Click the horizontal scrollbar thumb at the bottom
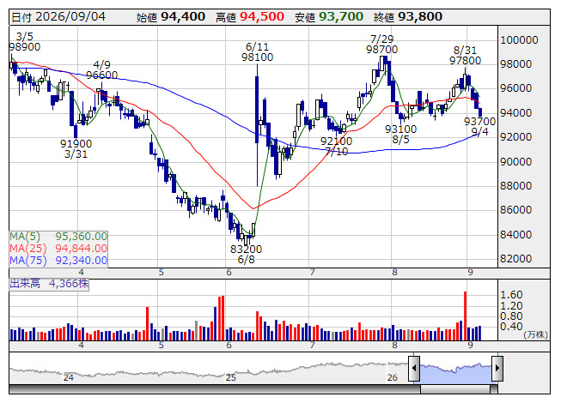Image resolution: width=561 pixels, height=403 pixels. (x=455, y=389)
